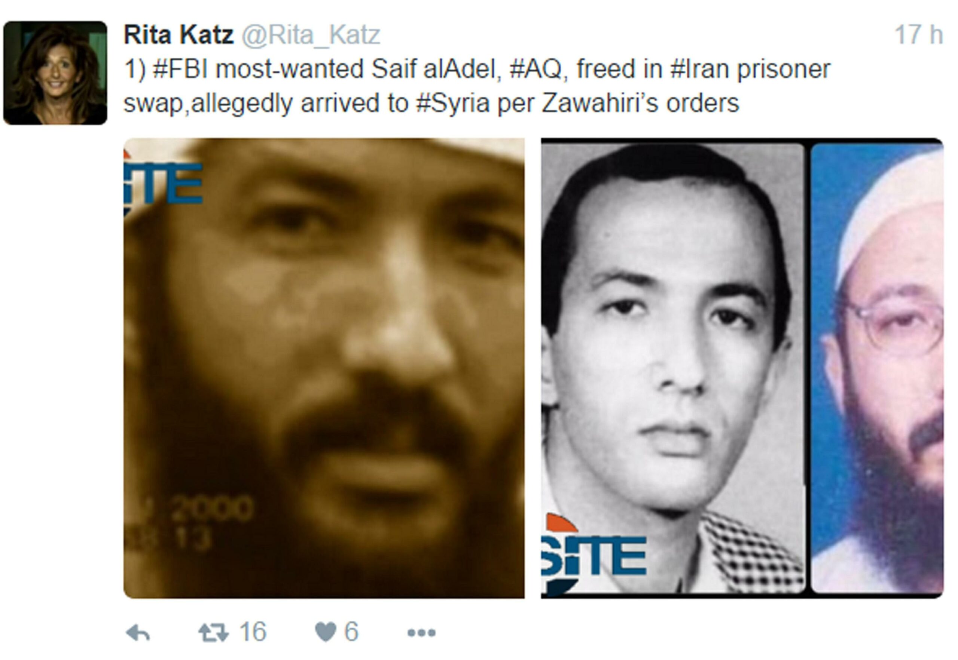The width and height of the screenshot is (958, 660).
Task: Visit the @Rita_Katz handle
Action: [x=311, y=35]
